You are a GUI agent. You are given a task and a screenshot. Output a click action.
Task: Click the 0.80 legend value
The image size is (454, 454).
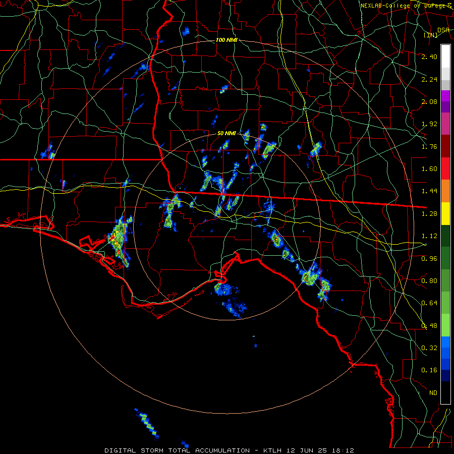[x=429, y=281]
